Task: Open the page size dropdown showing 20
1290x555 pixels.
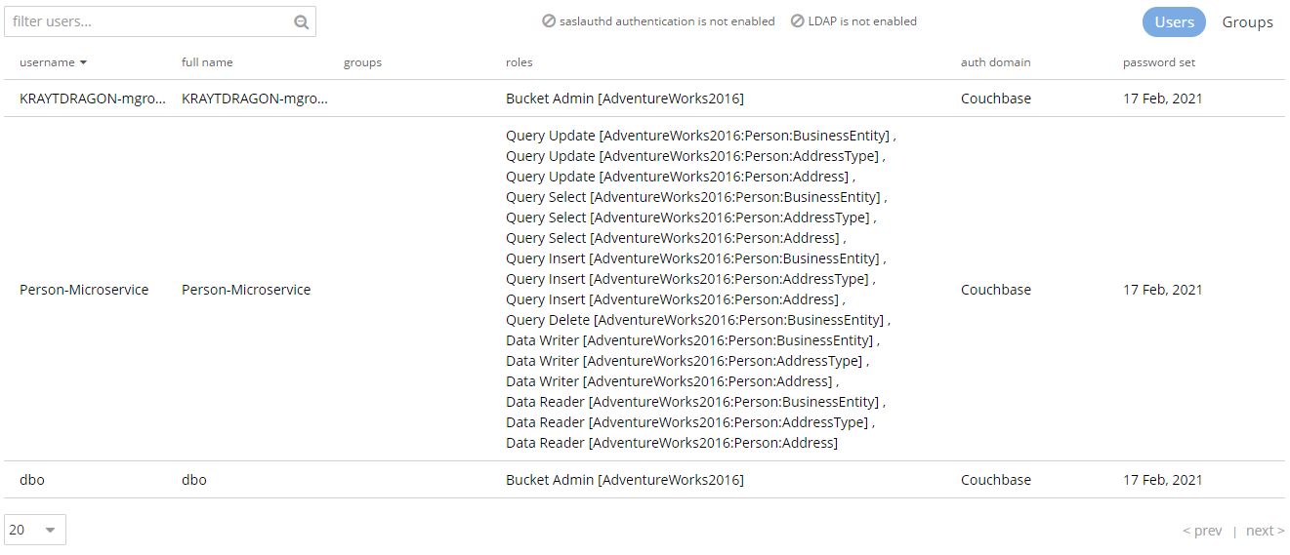Action: click(x=35, y=530)
